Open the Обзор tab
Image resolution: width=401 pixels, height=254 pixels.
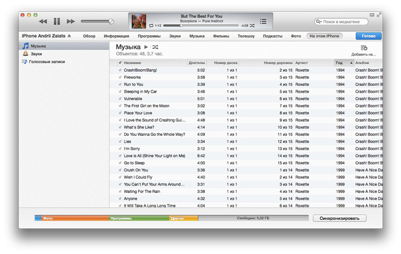pos(89,36)
